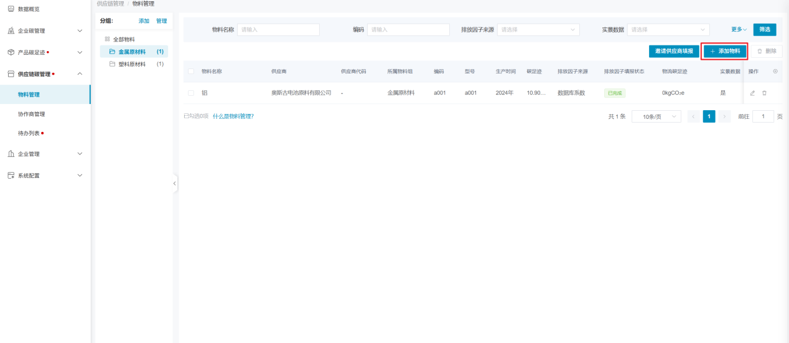This screenshot has width=789, height=343.
Task: Click the 物料名称 search input field
Action: pyautogui.click(x=278, y=30)
